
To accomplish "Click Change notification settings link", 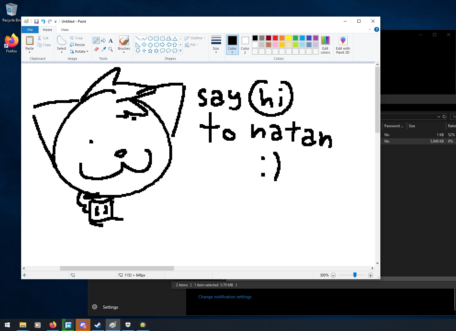I will [x=225, y=297].
